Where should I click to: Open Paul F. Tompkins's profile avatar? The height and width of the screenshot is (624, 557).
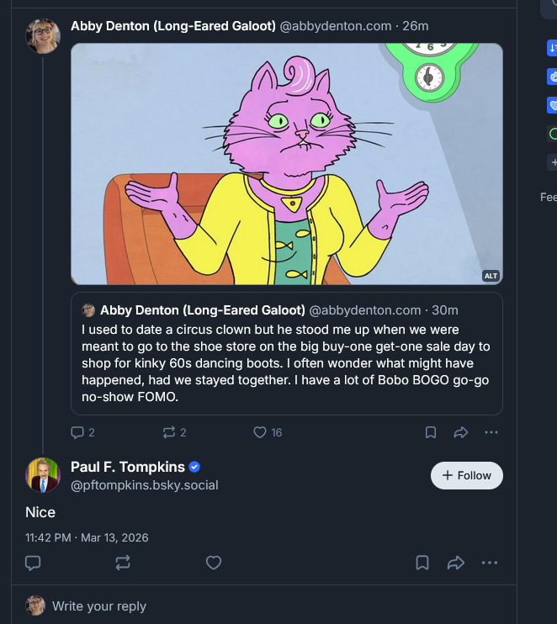click(x=43, y=475)
